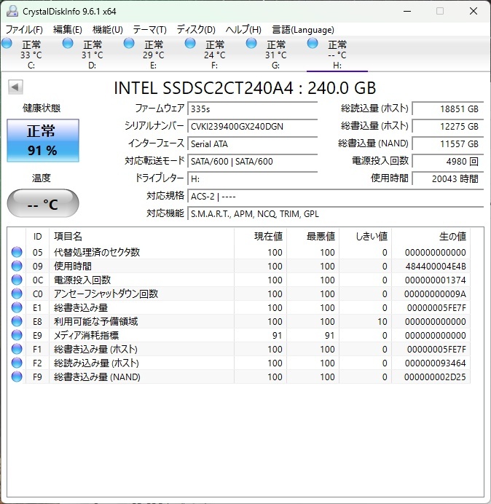Select the アンセーフシャットダウン回数 row name
This screenshot has width=491, height=504.
pyautogui.click(x=106, y=294)
